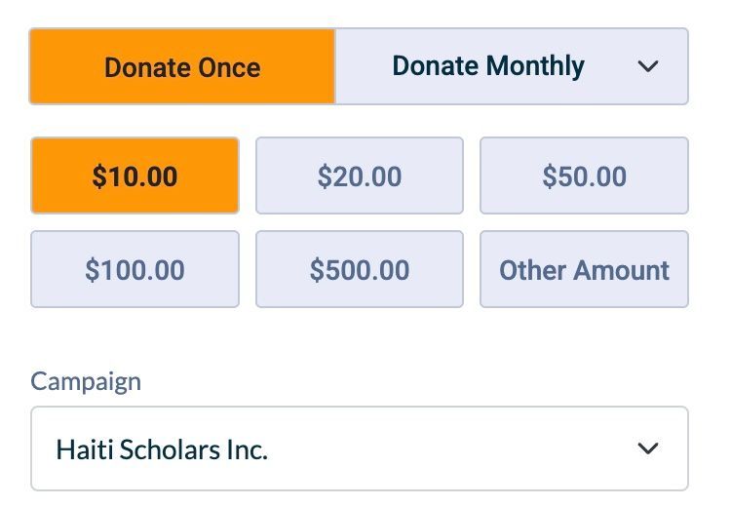
Task: Select the Donate Once option
Action: click(x=182, y=67)
